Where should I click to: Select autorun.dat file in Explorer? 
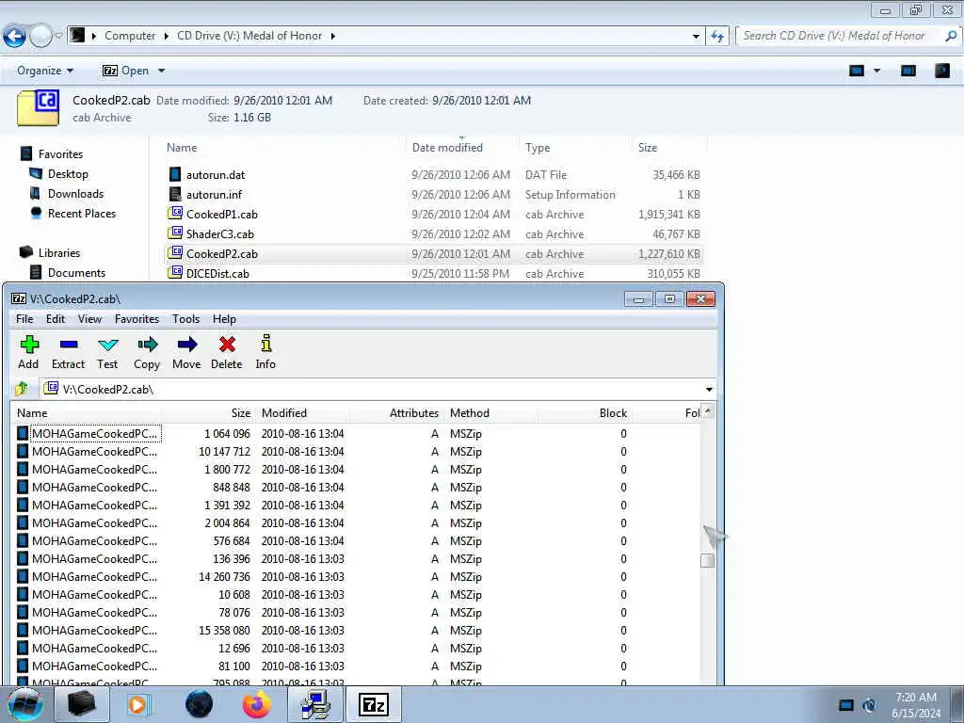[434, 174]
